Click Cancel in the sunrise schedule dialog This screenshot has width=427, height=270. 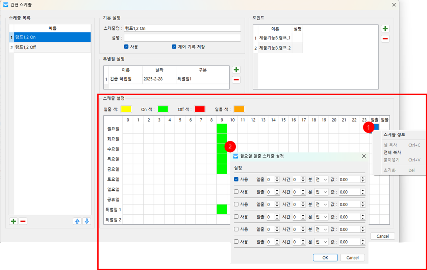(352, 258)
